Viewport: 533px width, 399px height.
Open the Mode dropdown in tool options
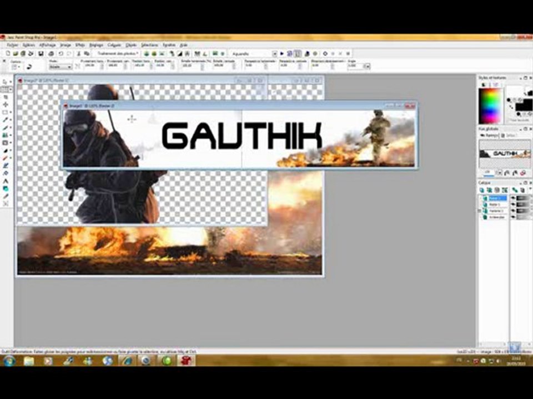[x=61, y=67]
